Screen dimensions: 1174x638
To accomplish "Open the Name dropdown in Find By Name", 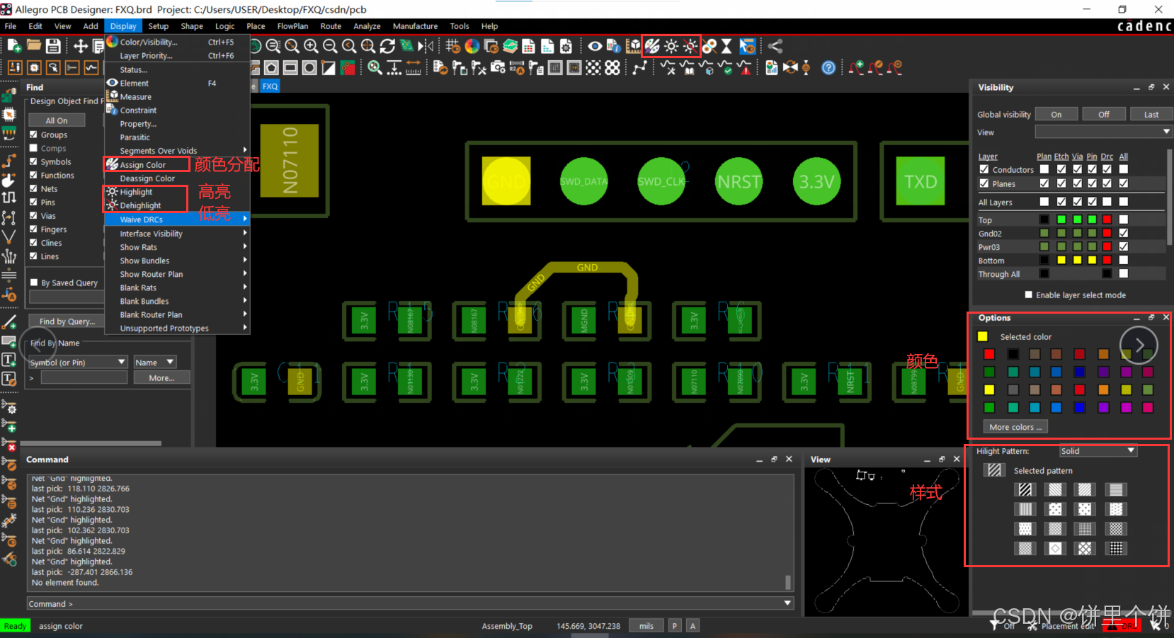I will coord(154,362).
